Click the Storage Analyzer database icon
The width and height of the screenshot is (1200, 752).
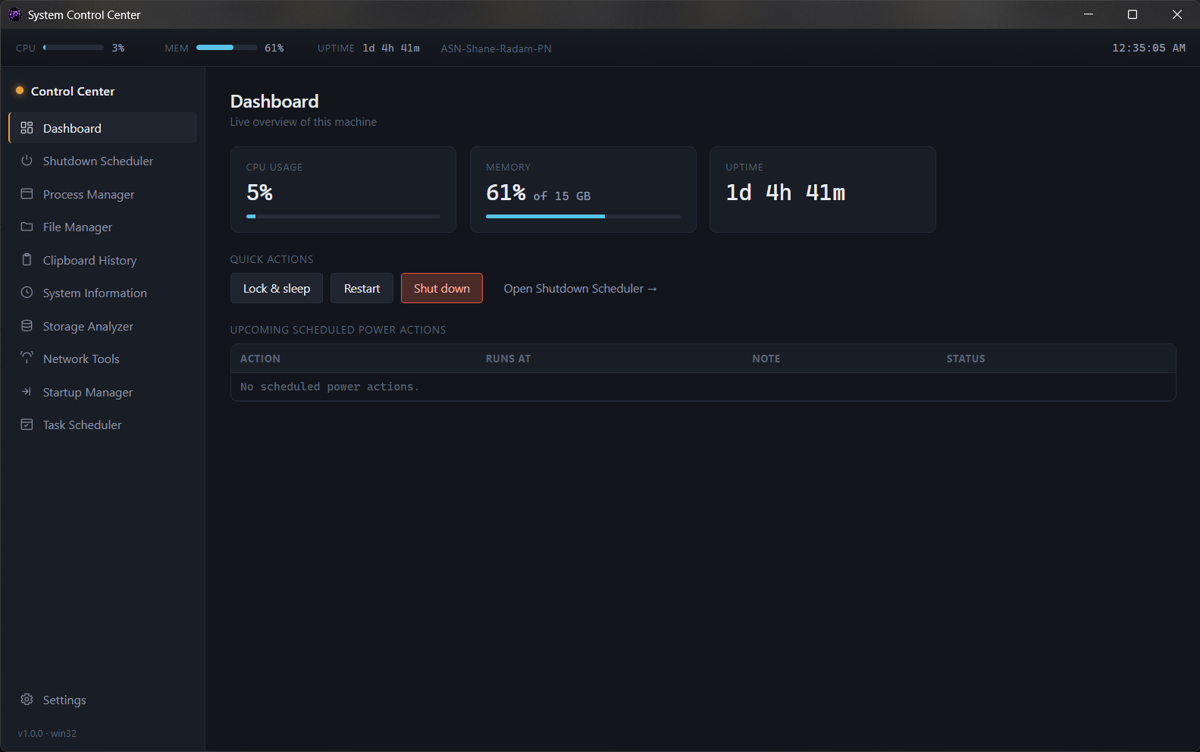pyautogui.click(x=27, y=326)
